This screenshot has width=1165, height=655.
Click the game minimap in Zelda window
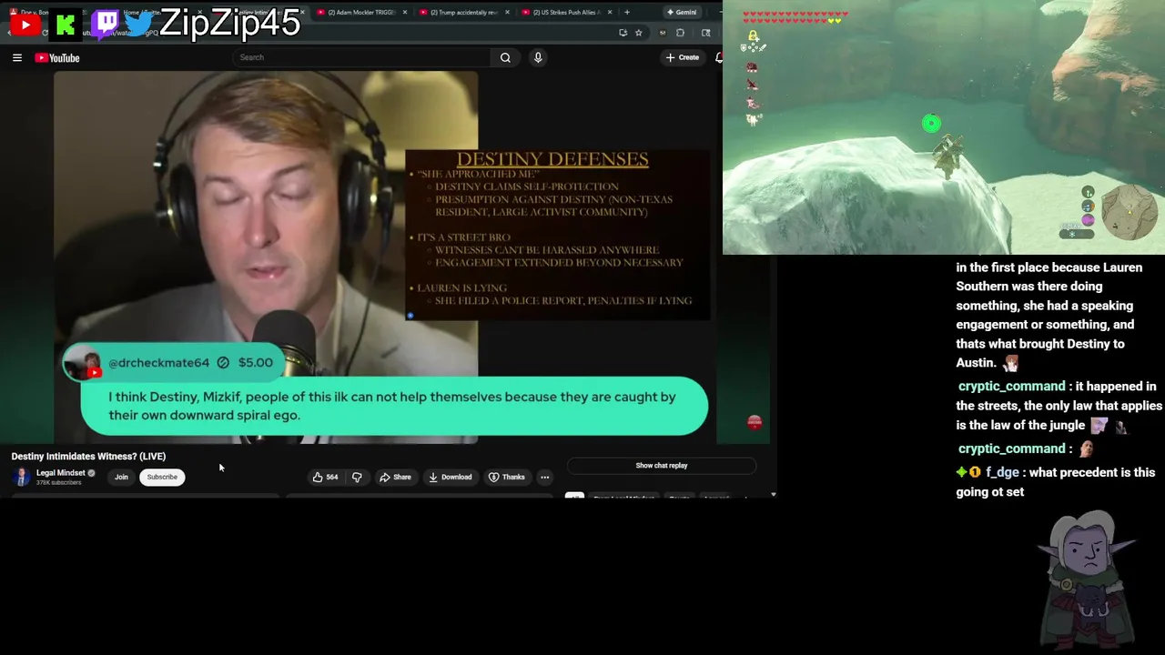click(x=1130, y=211)
